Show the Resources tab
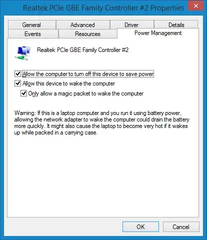Screen dimensions: 207x240 pos(87,34)
